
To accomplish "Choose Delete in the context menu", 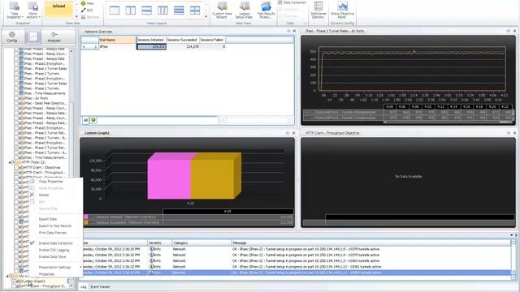I will tap(44, 195).
